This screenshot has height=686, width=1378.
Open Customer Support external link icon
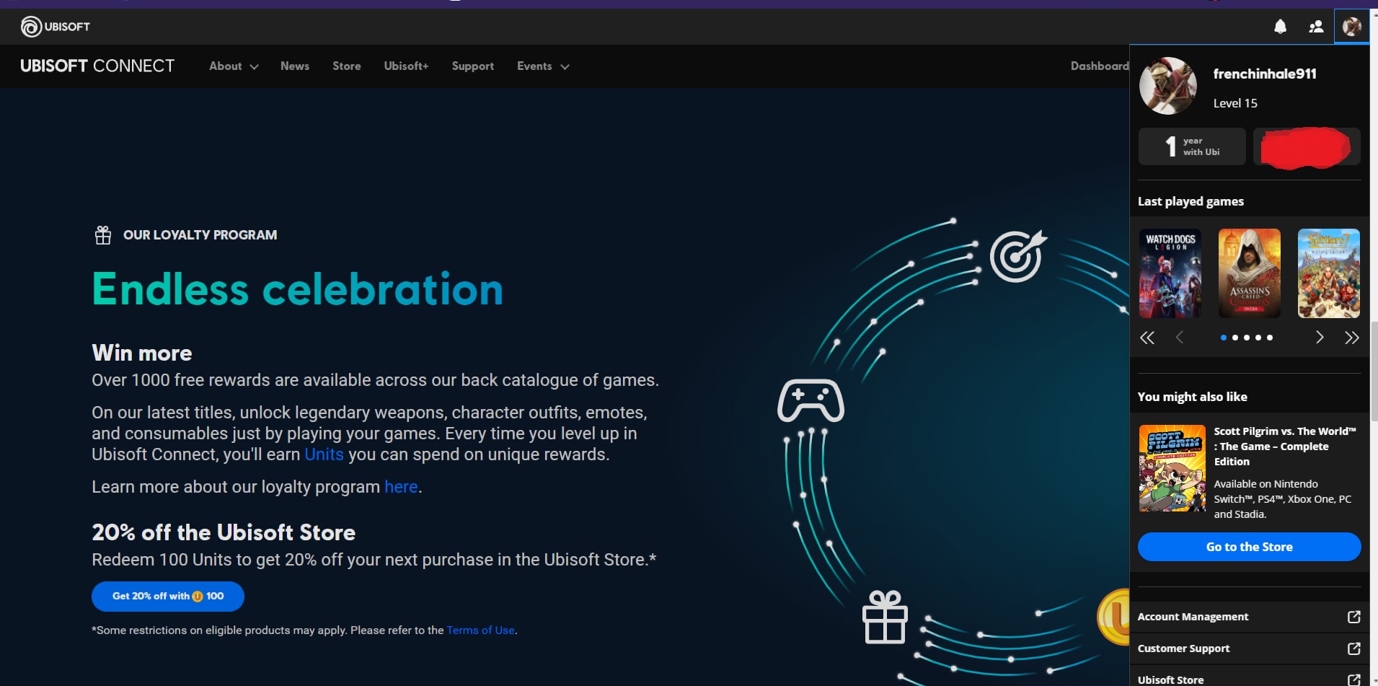point(1353,648)
